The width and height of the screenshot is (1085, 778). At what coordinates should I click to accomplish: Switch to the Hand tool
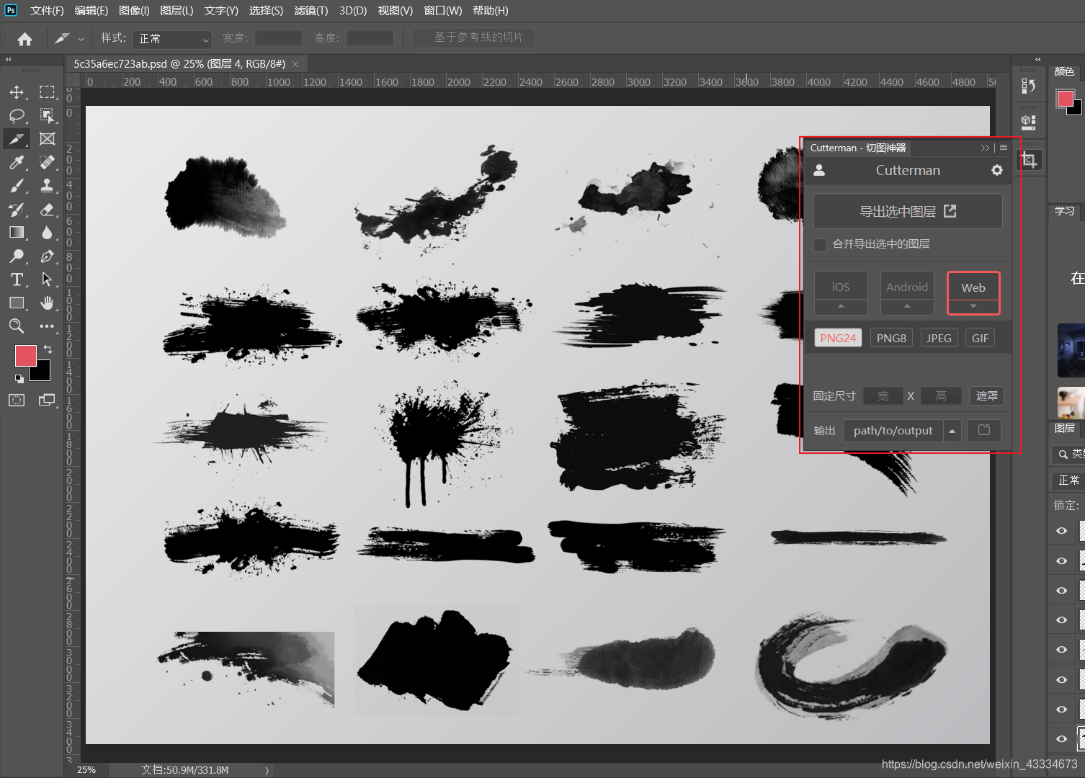47,303
